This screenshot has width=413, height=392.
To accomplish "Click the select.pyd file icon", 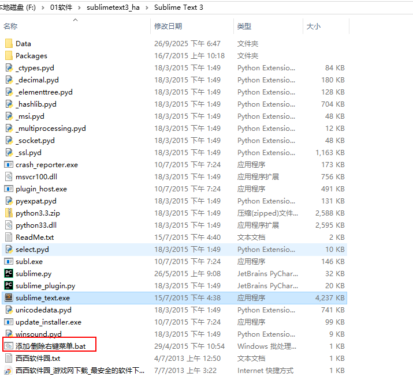I will click(x=9, y=249).
